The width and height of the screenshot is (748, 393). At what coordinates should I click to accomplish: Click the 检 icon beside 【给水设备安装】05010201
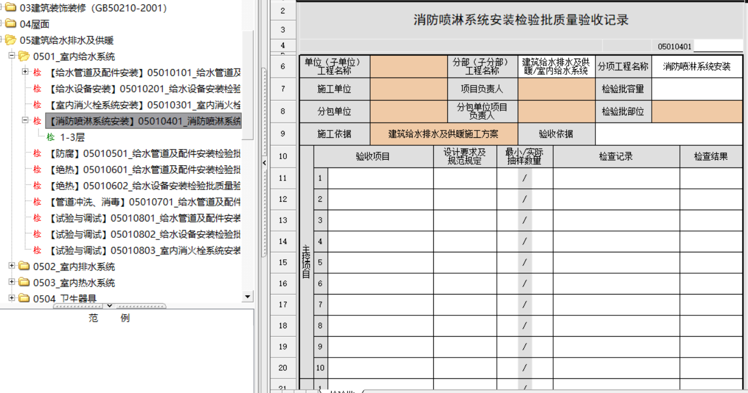pyautogui.click(x=36, y=89)
